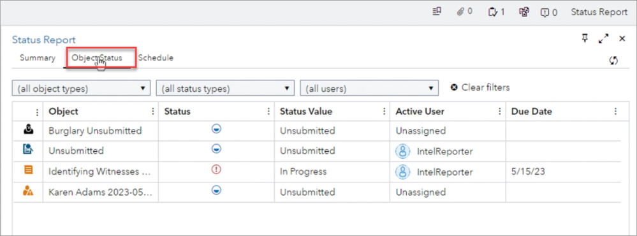The height and width of the screenshot is (236, 637).
Task: Switch to the Summary tab
Action: [38, 57]
